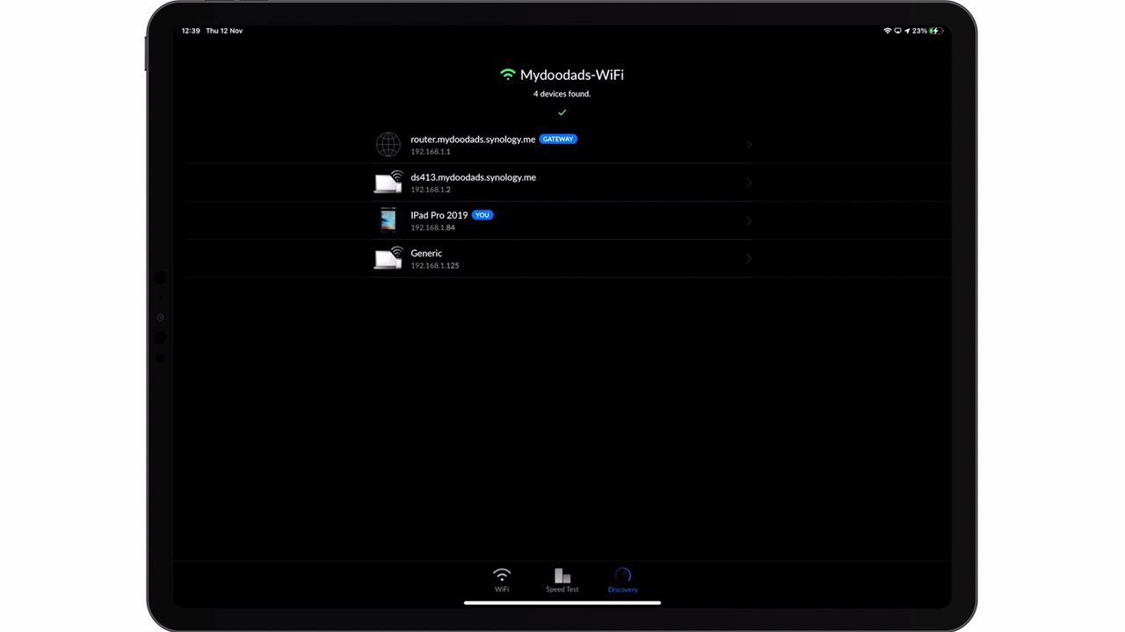The height and width of the screenshot is (632, 1125).
Task: Click the location arrow in the status bar
Action: click(907, 31)
